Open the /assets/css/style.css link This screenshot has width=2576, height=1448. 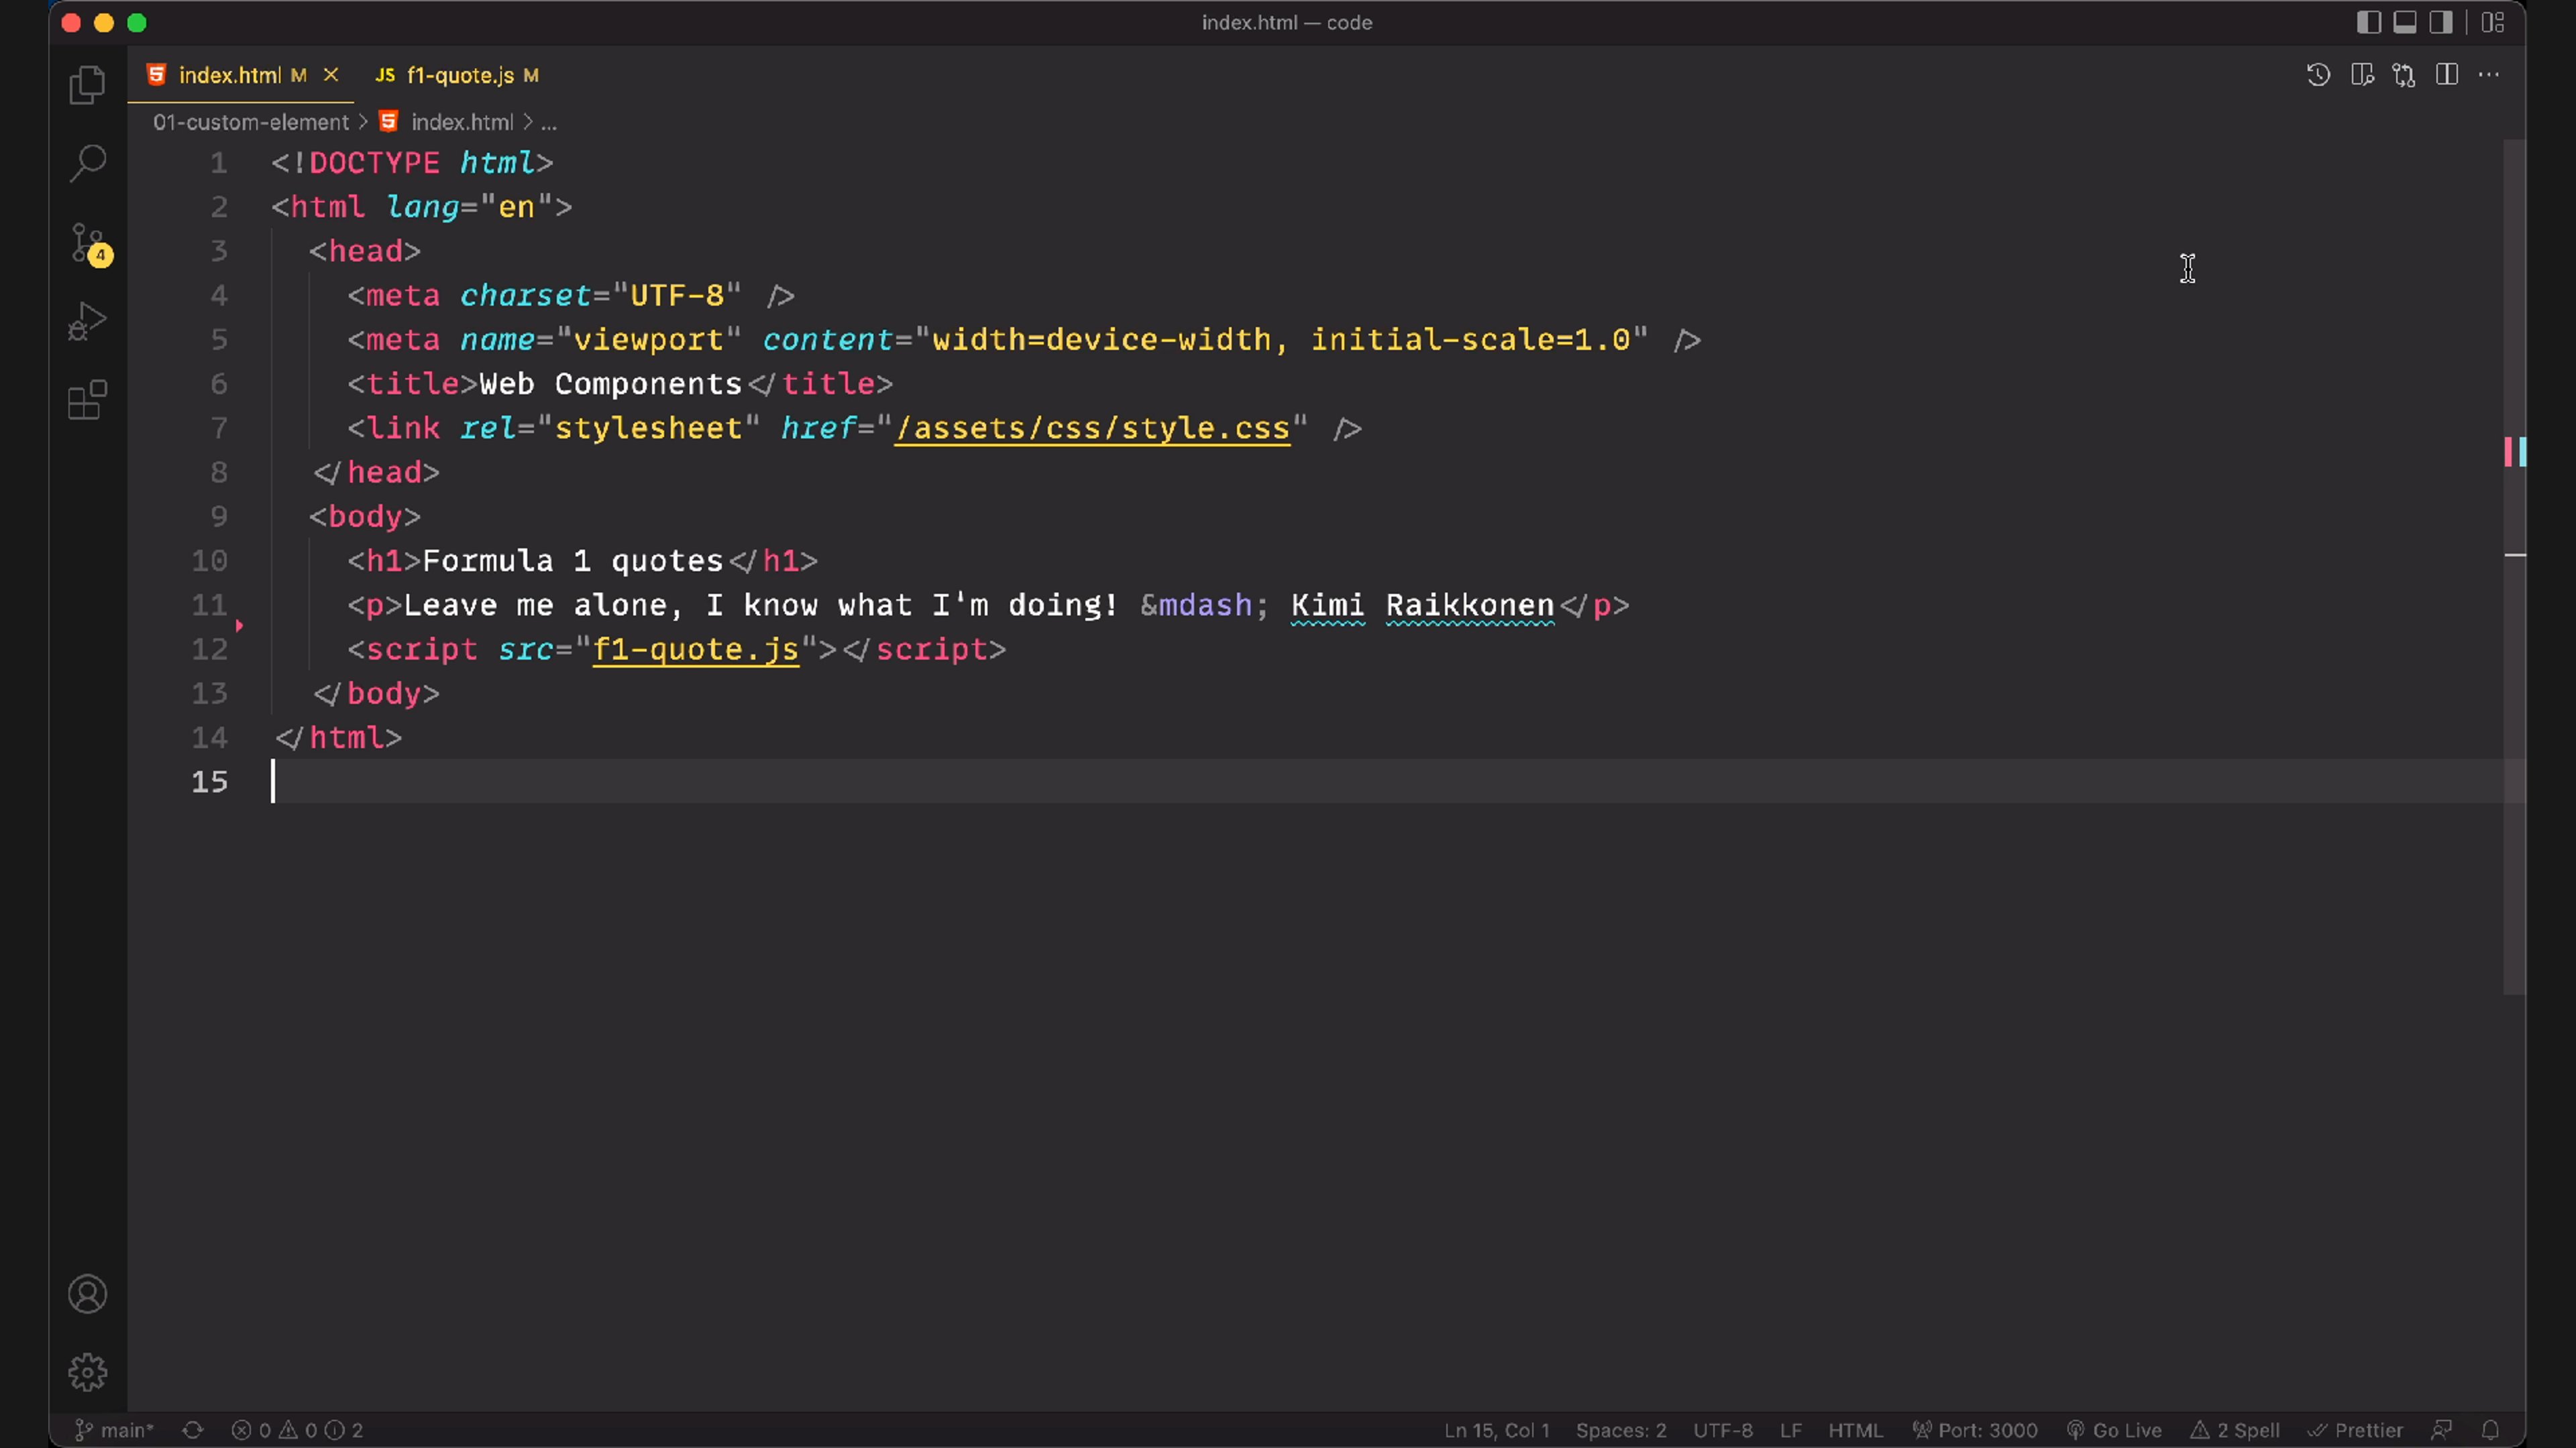tap(1092, 428)
